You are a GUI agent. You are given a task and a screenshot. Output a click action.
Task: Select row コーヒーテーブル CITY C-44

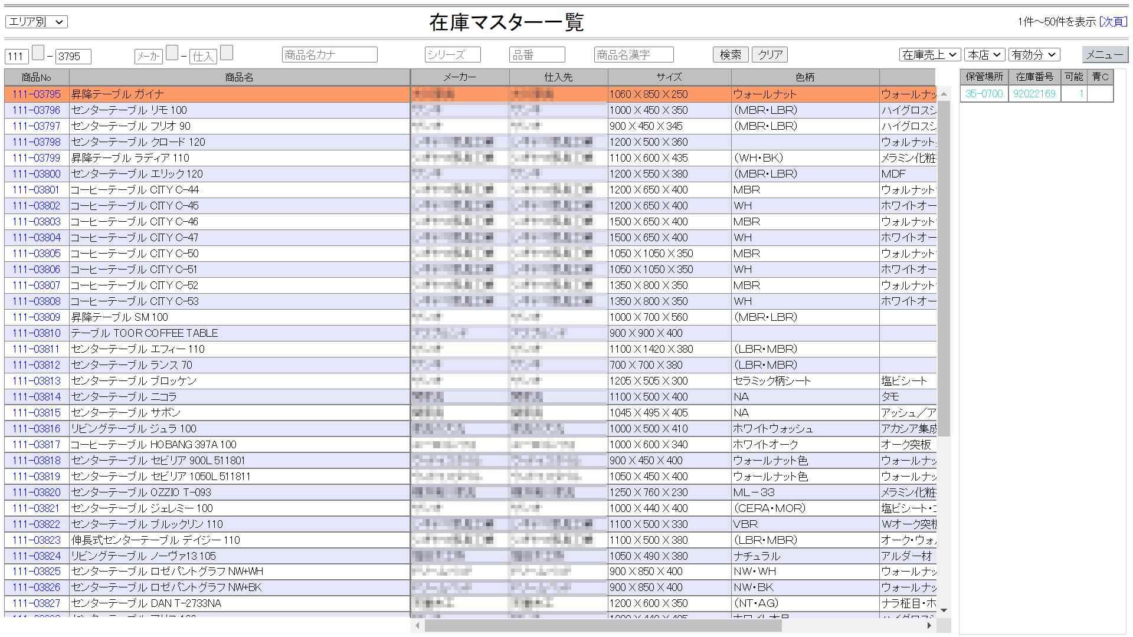tap(470, 190)
